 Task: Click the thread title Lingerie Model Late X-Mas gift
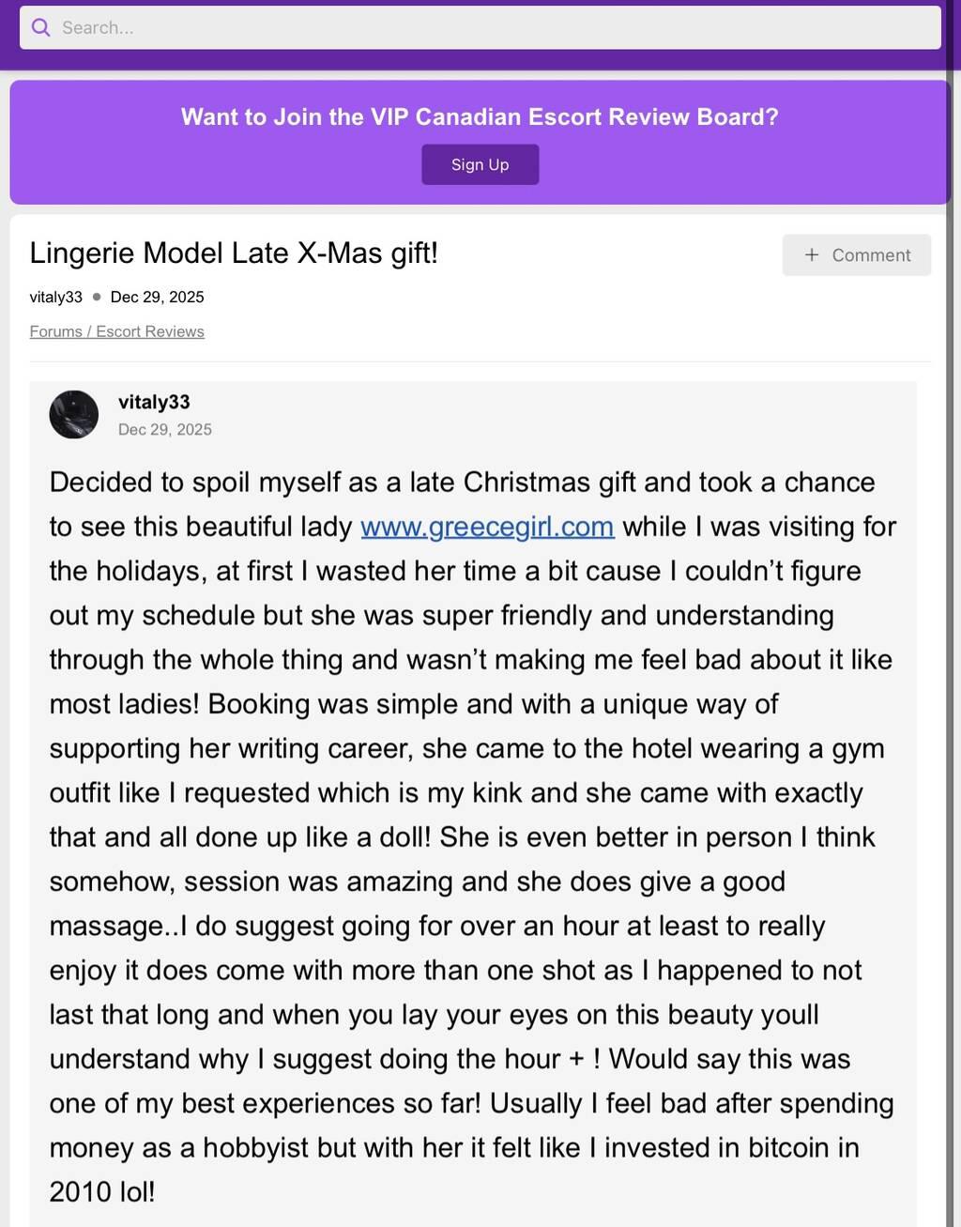[x=234, y=253]
